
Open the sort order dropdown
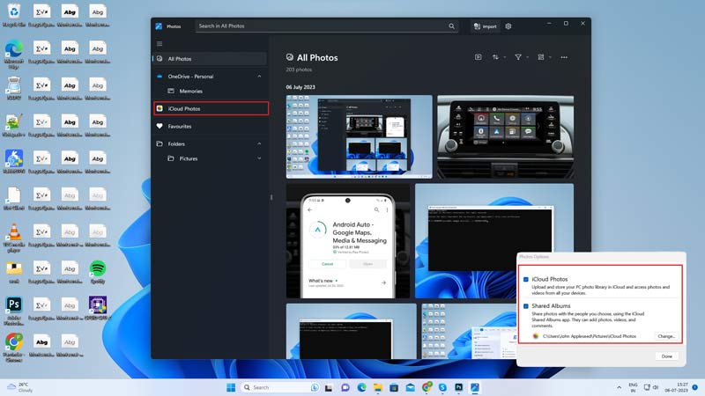pyautogui.click(x=499, y=57)
